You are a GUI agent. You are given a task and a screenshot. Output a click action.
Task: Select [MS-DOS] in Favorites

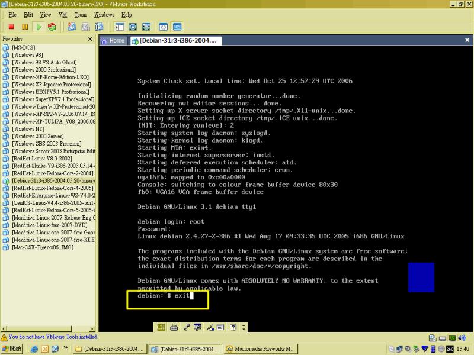tap(24, 47)
